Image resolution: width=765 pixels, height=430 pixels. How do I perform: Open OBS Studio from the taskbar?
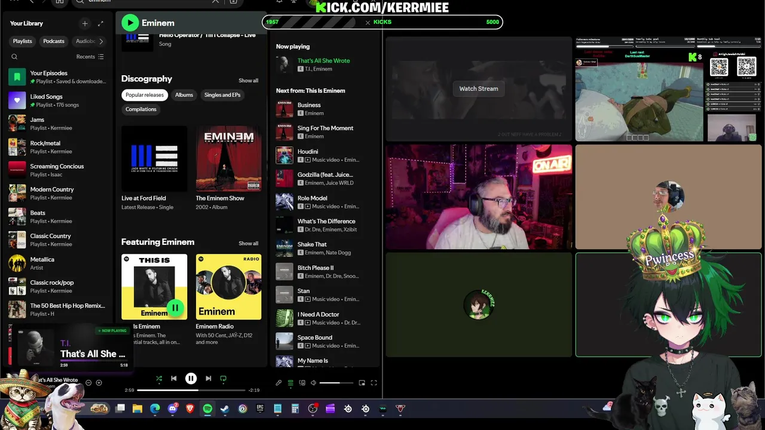pos(313,408)
